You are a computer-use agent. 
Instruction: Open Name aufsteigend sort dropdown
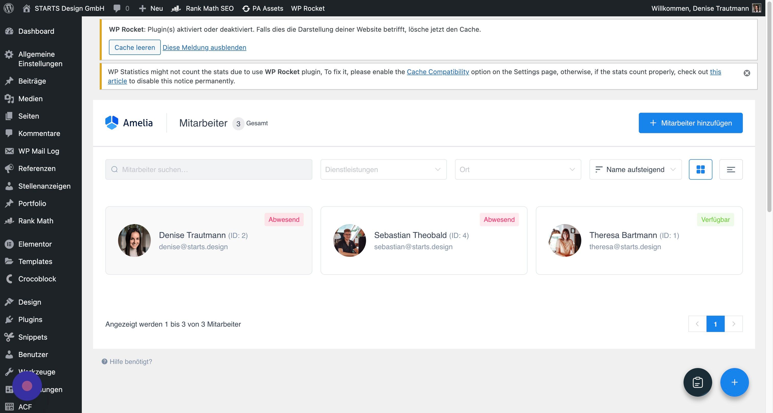635,169
